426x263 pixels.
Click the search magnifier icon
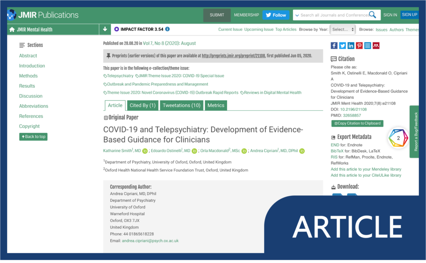click(x=372, y=15)
